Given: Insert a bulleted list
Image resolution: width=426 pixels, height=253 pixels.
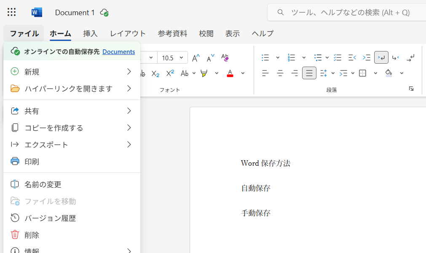Looking at the screenshot, I should 265,58.
